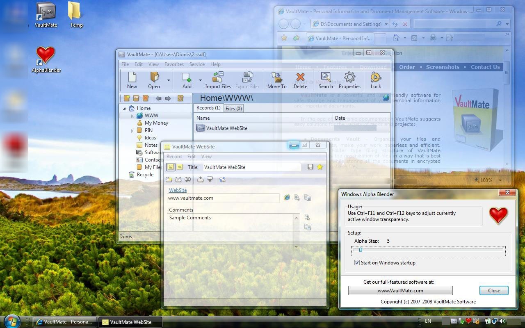Click the Import Files toolbar icon
The width and height of the screenshot is (525, 328).
(x=218, y=80)
